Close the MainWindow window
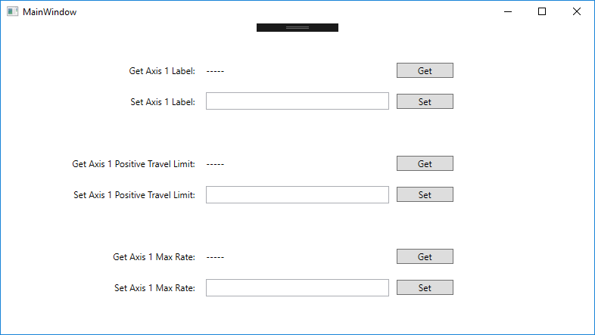 (577, 12)
